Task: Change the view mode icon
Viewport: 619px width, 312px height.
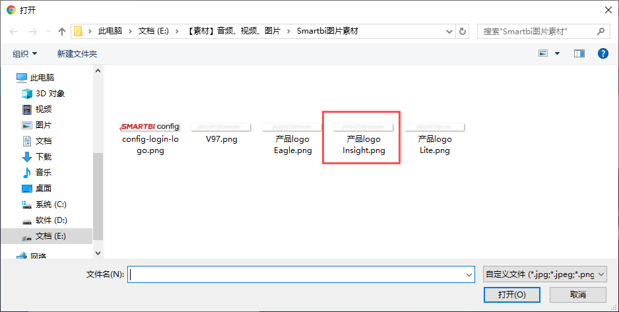Action: pos(543,53)
